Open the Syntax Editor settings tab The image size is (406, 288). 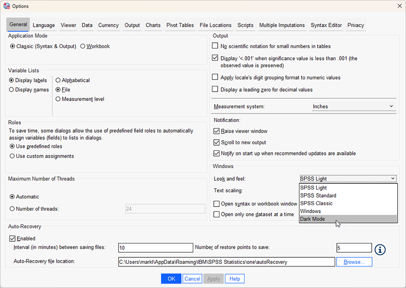point(326,25)
